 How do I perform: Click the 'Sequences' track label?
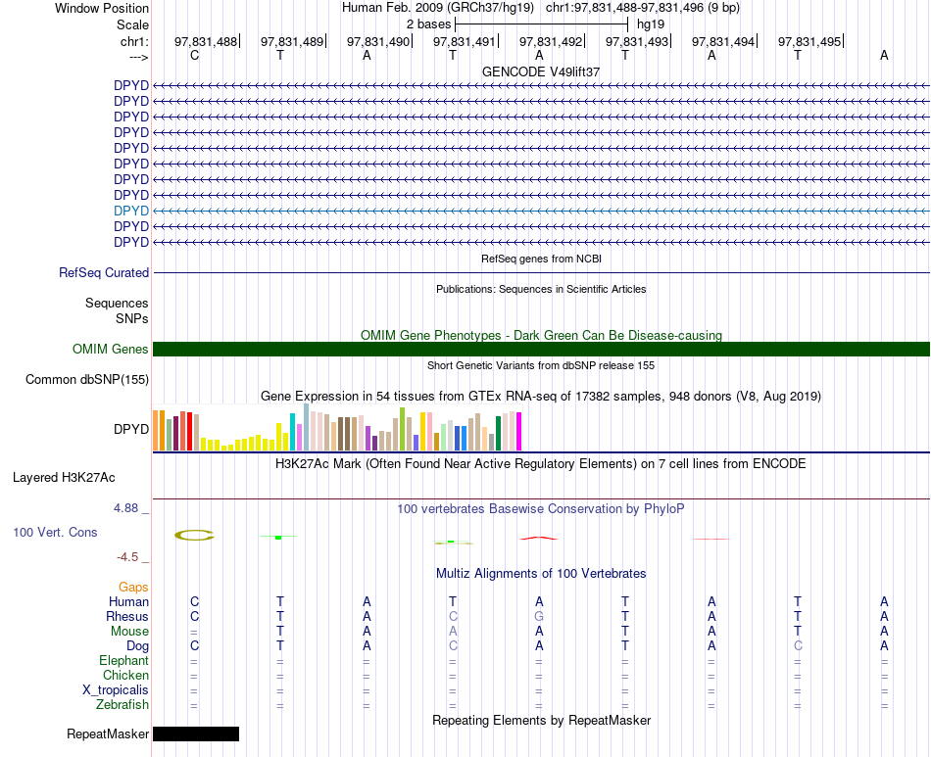[x=117, y=304]
